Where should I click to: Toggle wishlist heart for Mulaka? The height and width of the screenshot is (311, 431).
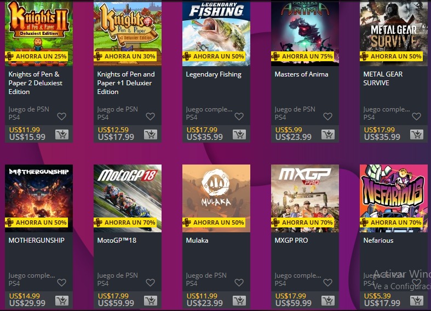[239, 283]
